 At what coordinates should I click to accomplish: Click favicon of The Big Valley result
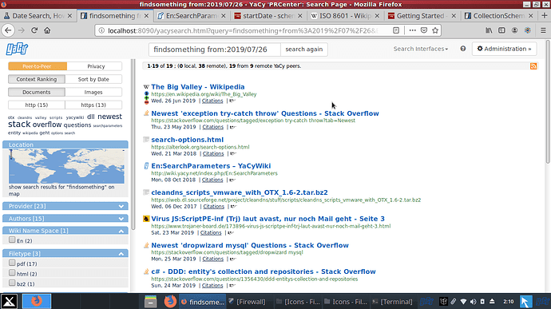146,87
